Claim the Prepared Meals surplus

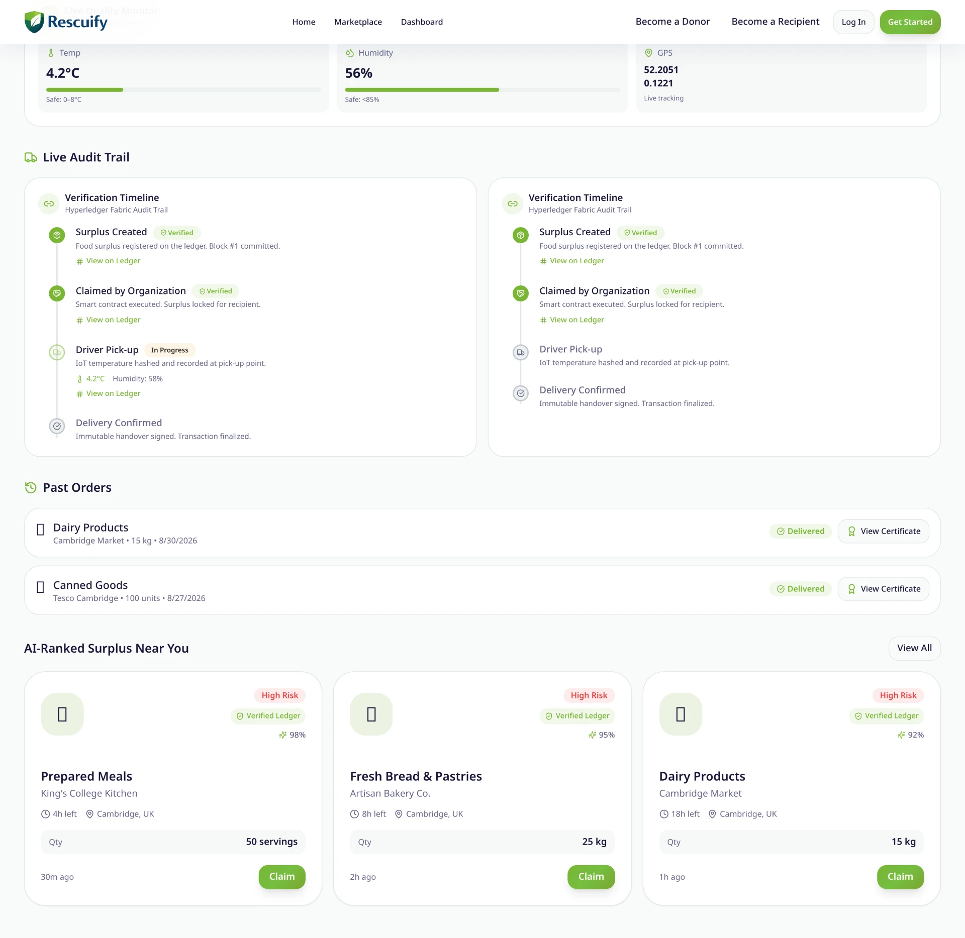282,877
